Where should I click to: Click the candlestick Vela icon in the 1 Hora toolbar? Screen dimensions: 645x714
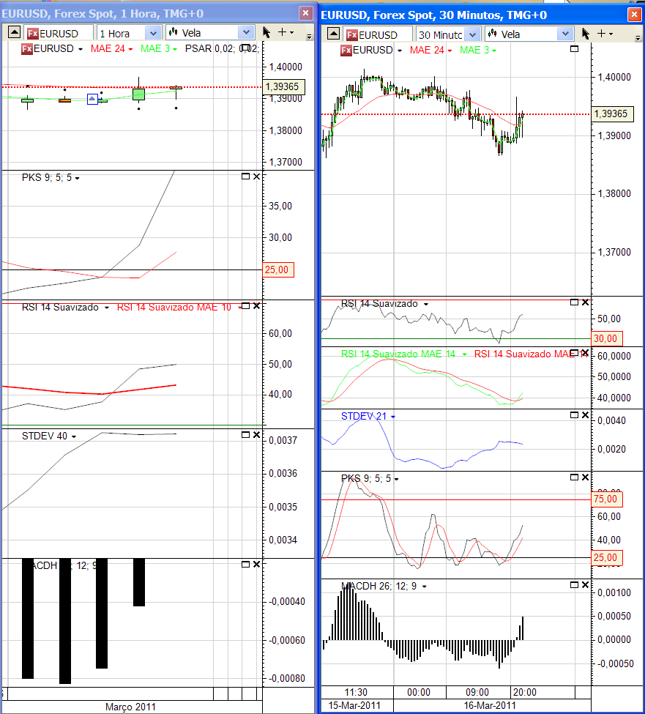click(173, 32)
